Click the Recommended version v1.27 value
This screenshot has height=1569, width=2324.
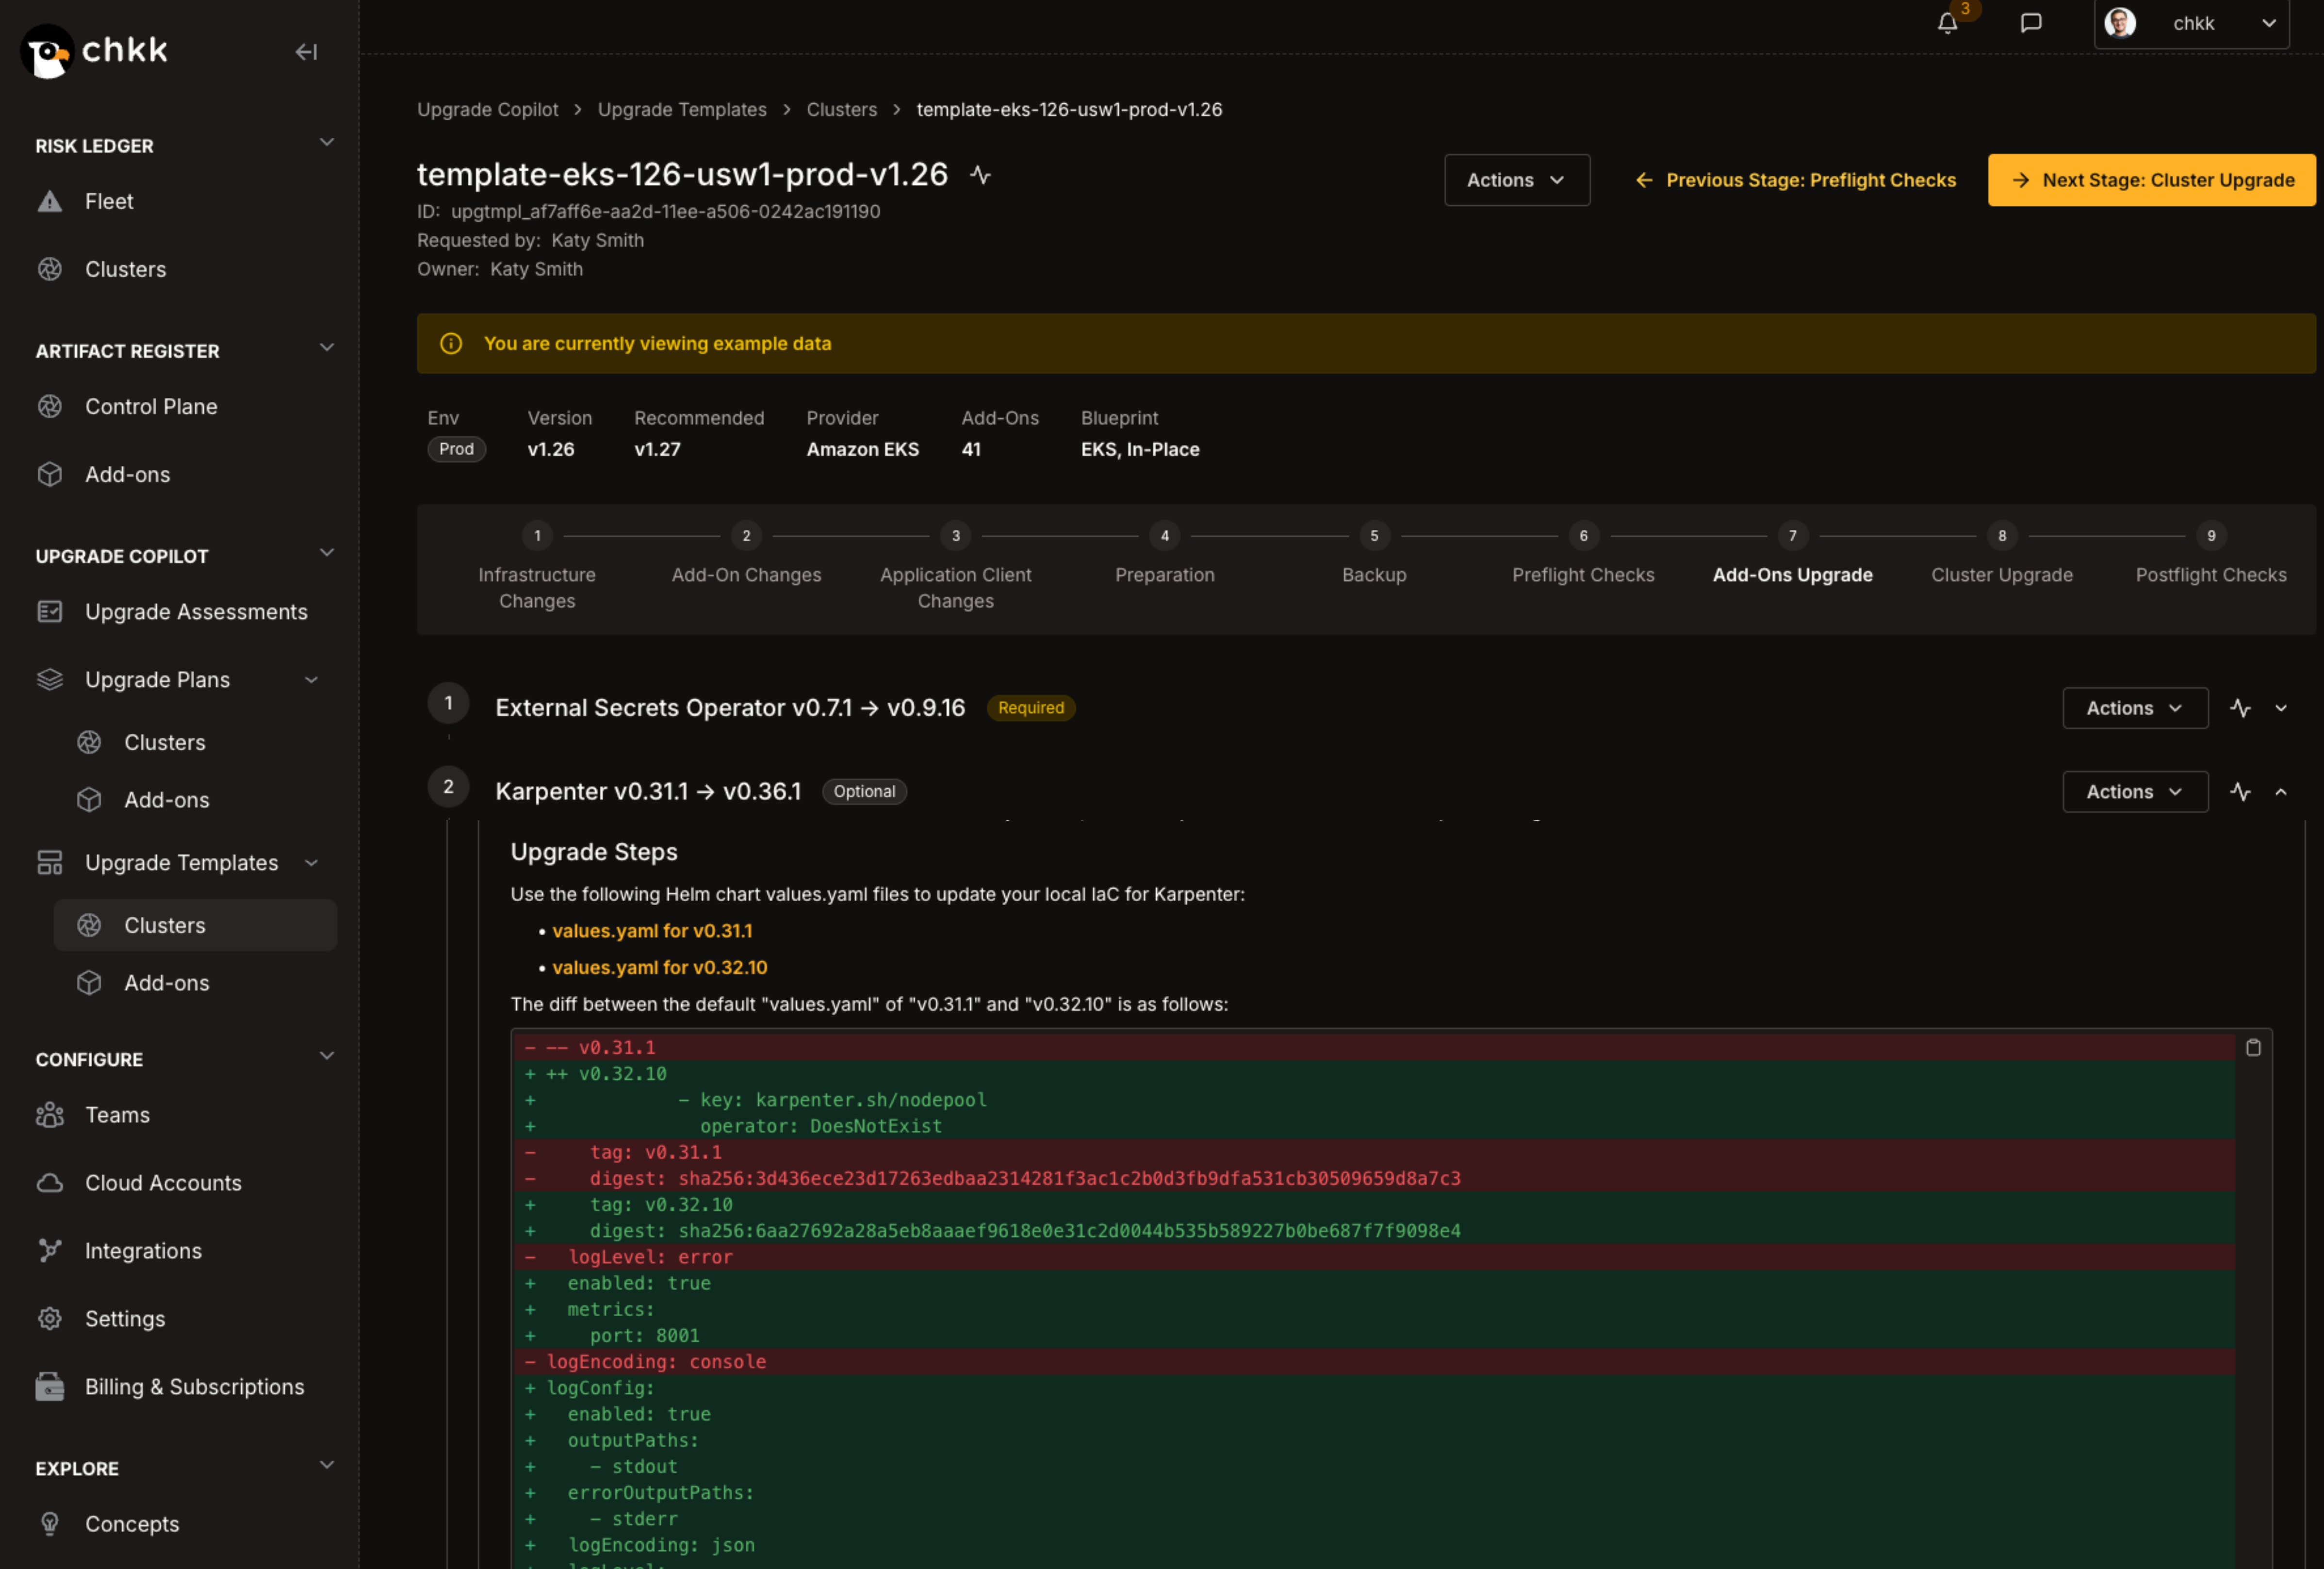tap(657, 450)
